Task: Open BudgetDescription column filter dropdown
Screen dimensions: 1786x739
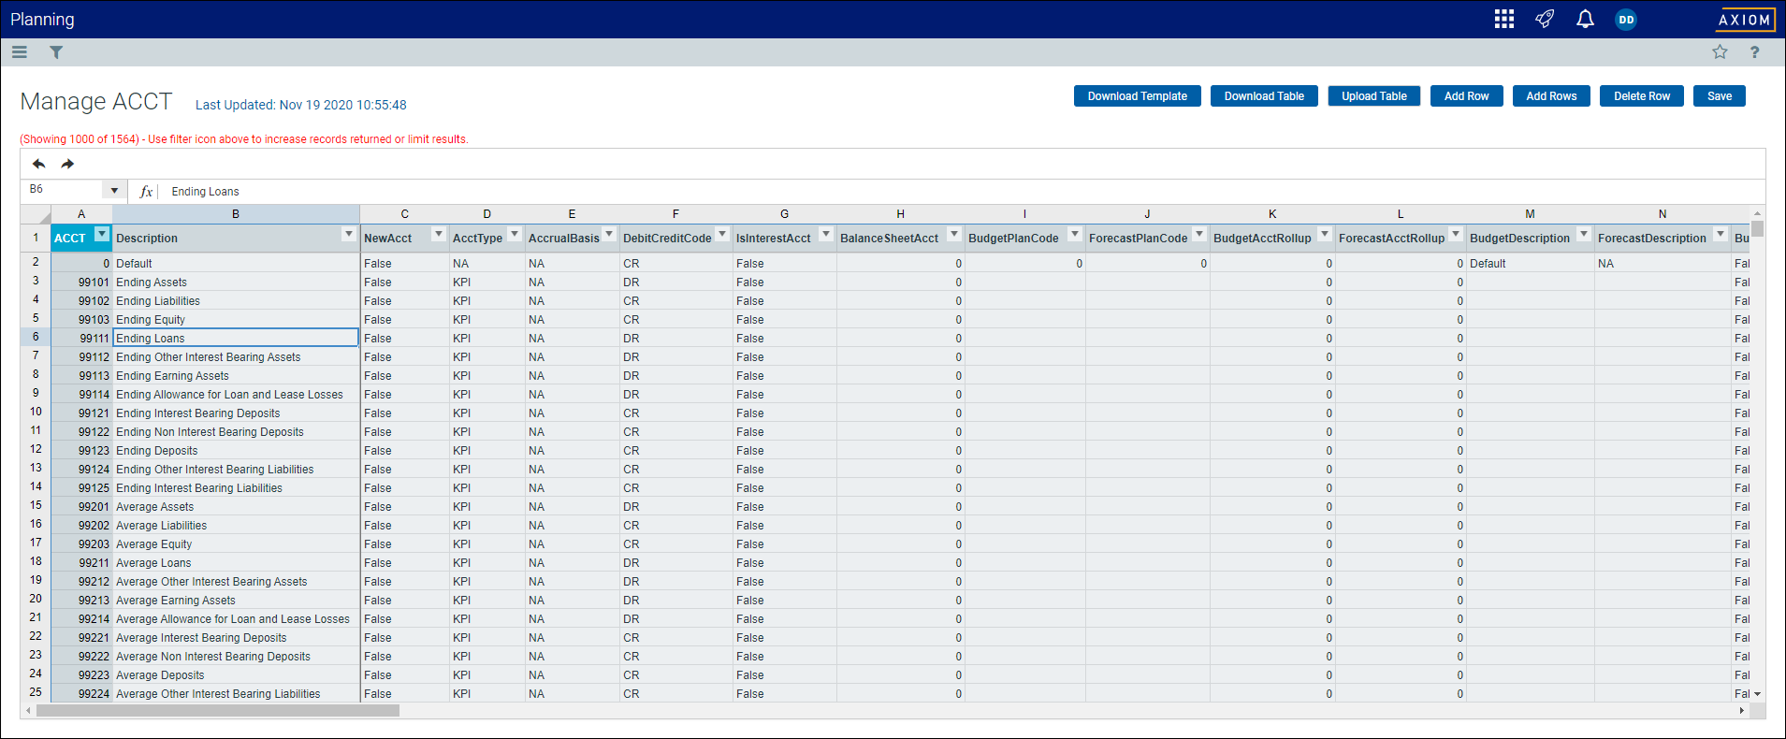Action: (x=1584, y=234)
